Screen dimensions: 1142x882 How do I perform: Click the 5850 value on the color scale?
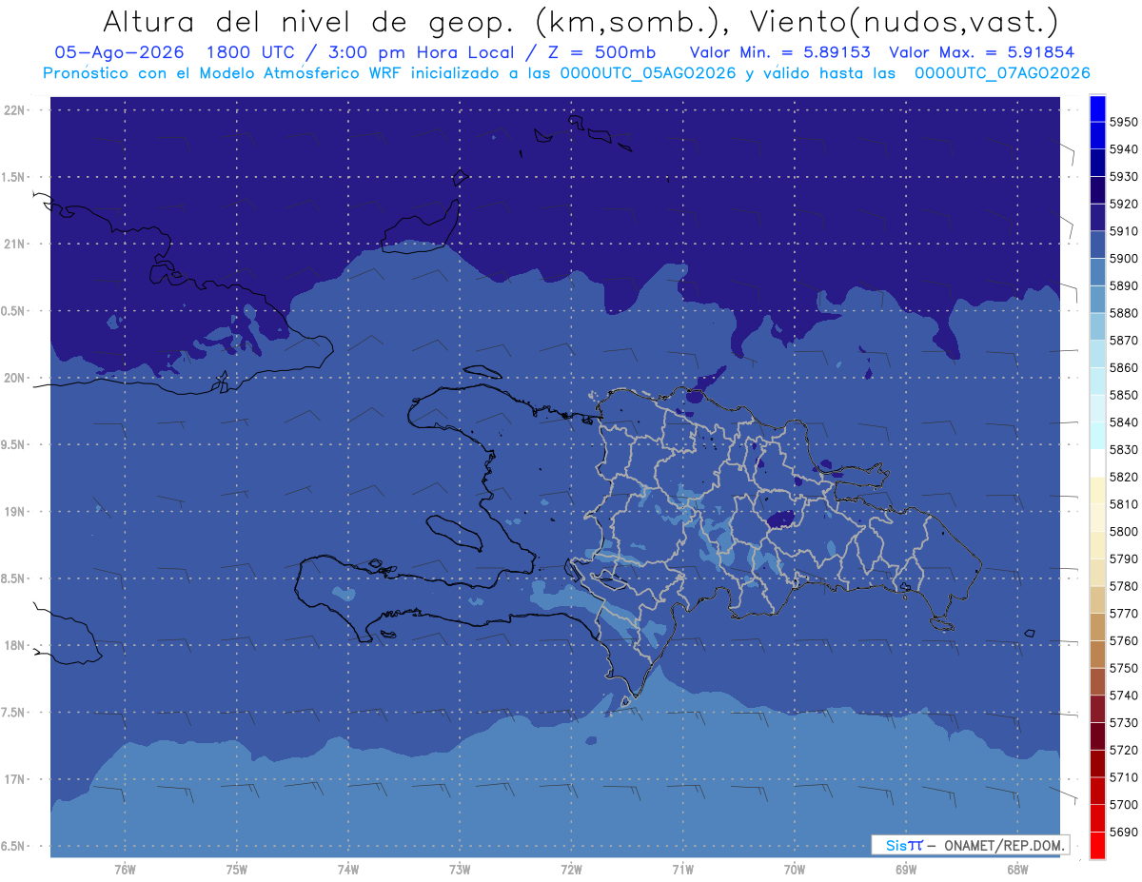1123,395
